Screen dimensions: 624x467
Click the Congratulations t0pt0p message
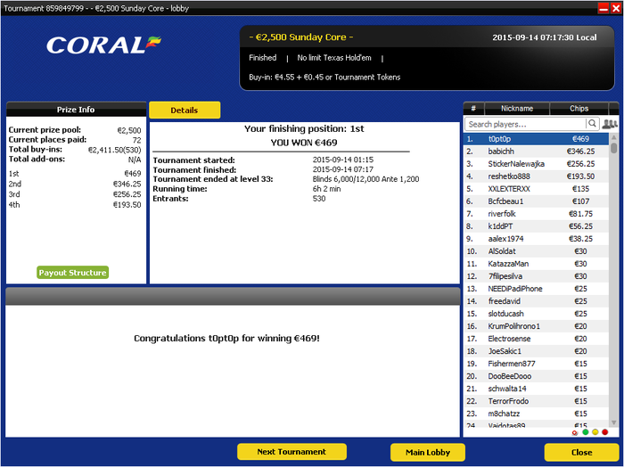[x=226, y=339]
